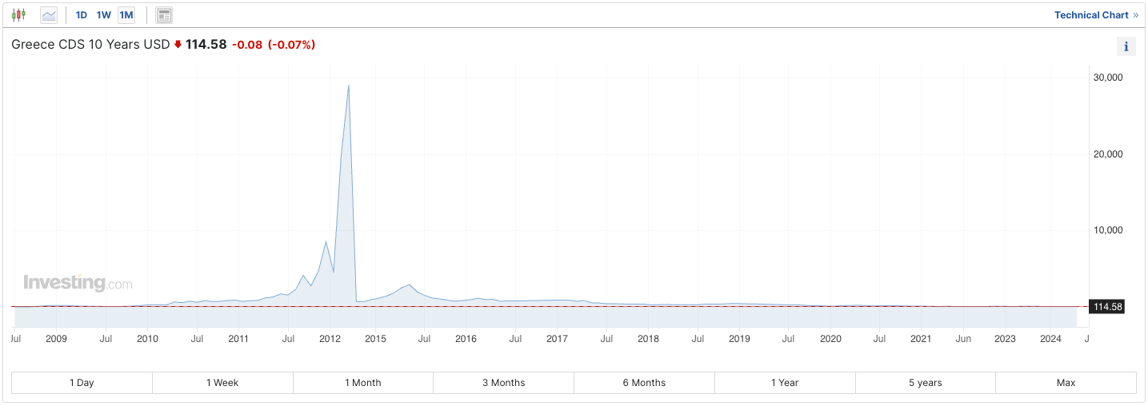Toggle the news overlay icon in toolbar
The width and height of the screenshot is (1148, 406).
[164, 15]
